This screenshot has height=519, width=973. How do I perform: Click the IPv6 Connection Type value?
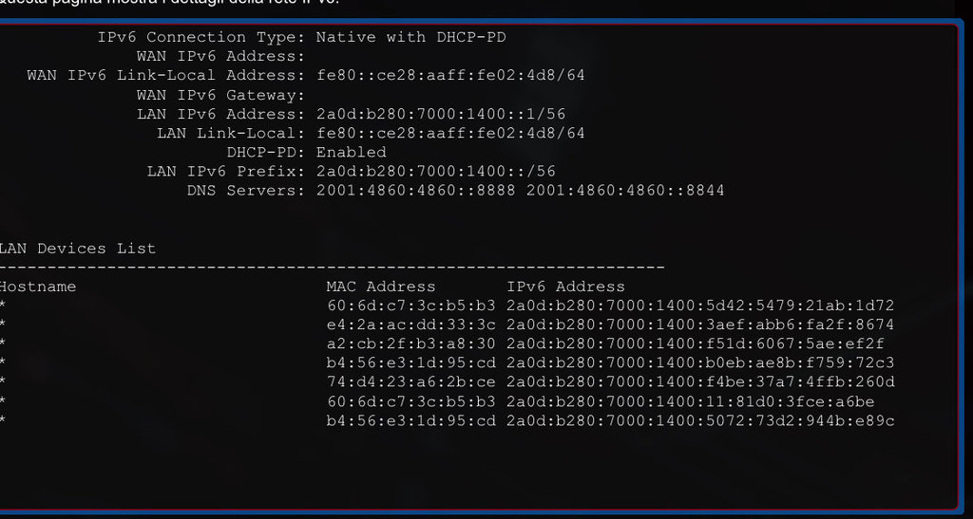tap(410, 37)
